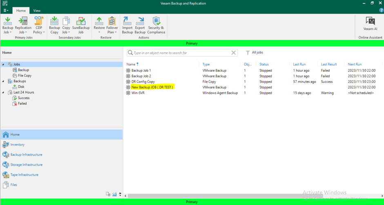The image size is (384, 205).
Task: Open the Files navigation view
Action: click(61, 185)
